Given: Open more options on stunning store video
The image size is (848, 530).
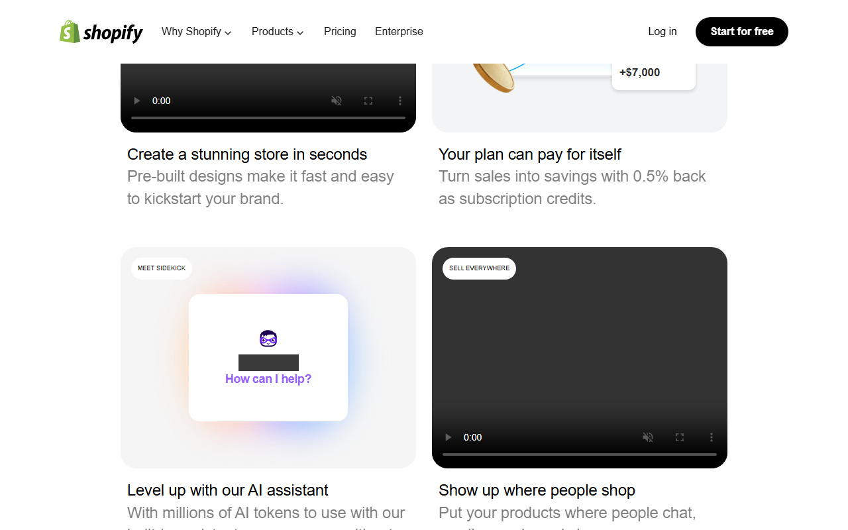Looking at the screenshot, I should [x=400, y=101].
